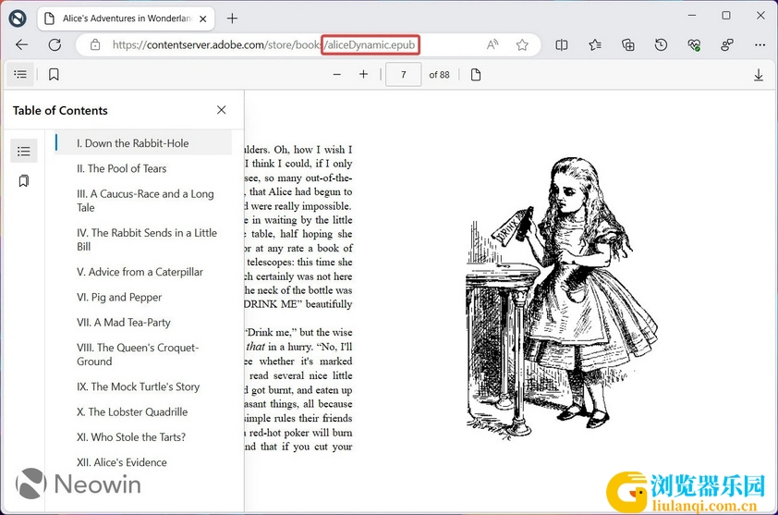This screenshot has width=778, height=515.
Task: Open Collections icon
Action: [x=628, y=45]
